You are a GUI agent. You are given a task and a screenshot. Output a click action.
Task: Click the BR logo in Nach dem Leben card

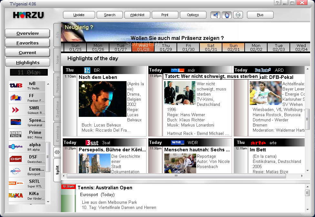pos(87,70)
